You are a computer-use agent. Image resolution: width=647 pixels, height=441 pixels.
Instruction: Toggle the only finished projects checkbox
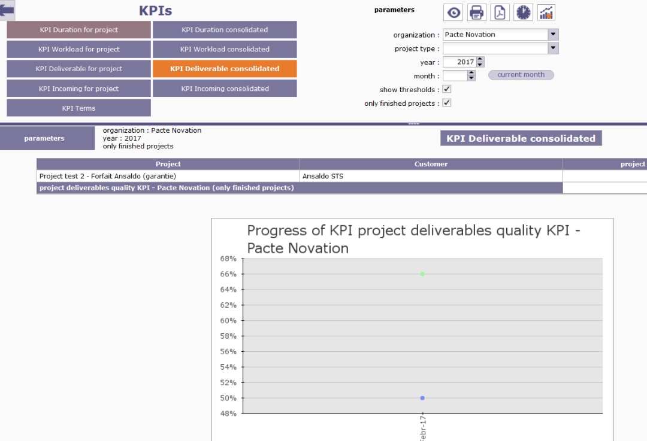[x=447, y=103]
